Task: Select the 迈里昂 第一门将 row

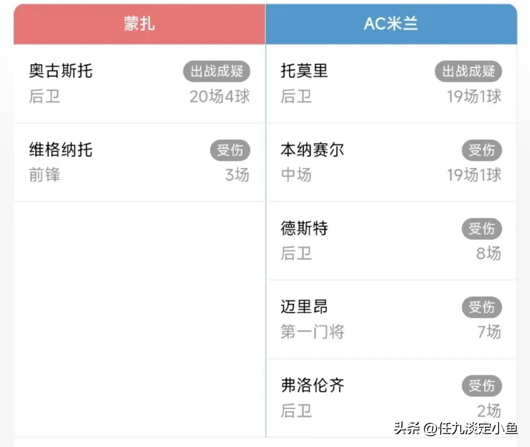Action: [x=391, y=319]
